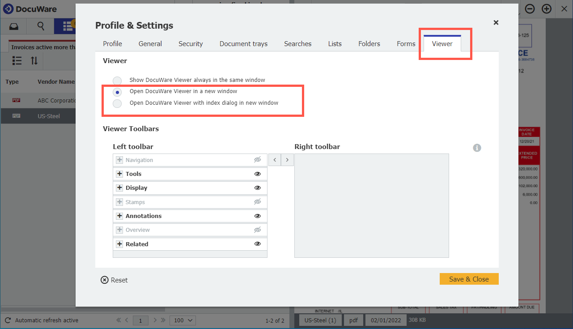The height and width of the screenshot is (329, 573).
Task: Switch to the Security tab
Action: coord(191,43)
